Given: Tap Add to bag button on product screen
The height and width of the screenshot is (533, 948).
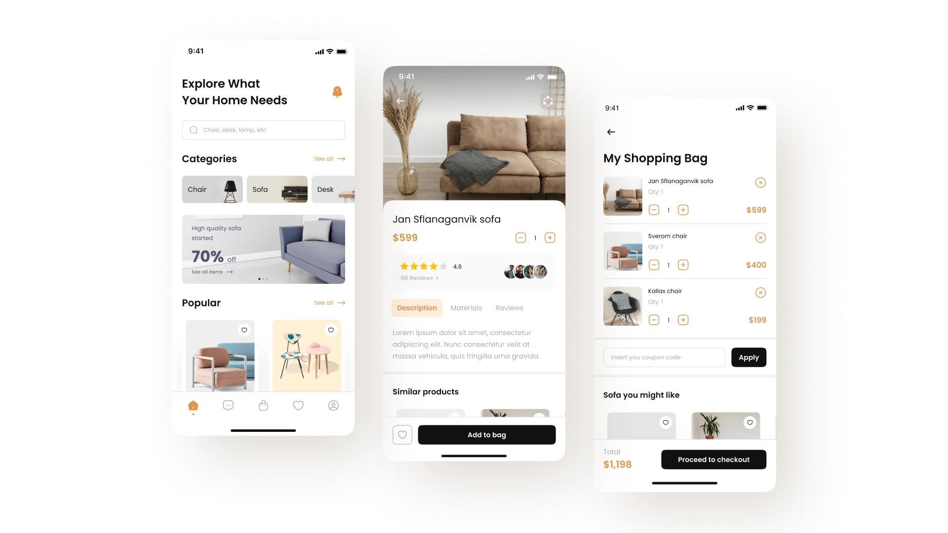Looking at the screenshot, I should [x=486, y=435].
